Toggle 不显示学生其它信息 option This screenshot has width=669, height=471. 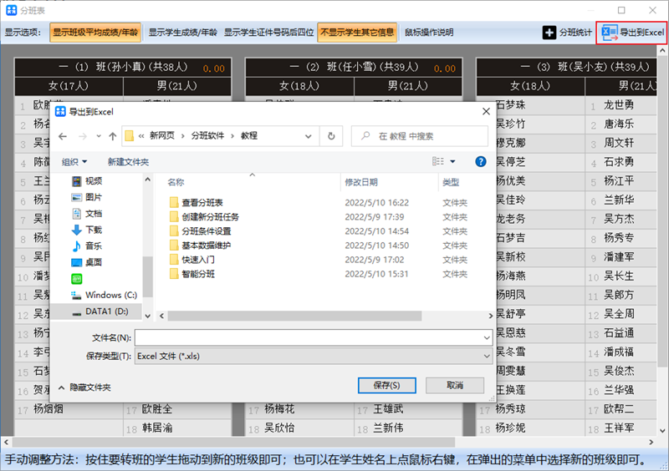[x=357, y=33]
